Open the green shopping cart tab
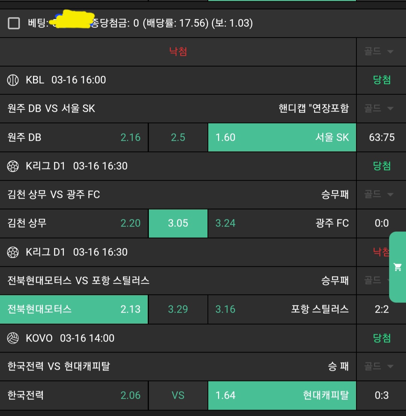The width and height of the screenshot is (406, 416). [x=397, y=267]
